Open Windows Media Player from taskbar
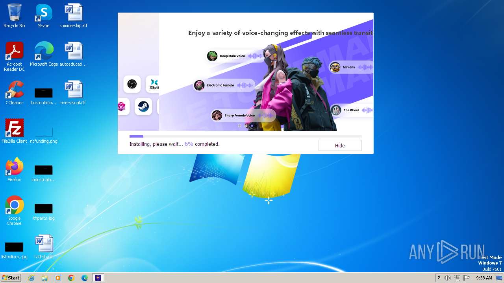This screenshot has height=283, width=504. click(x=58, y=278)
